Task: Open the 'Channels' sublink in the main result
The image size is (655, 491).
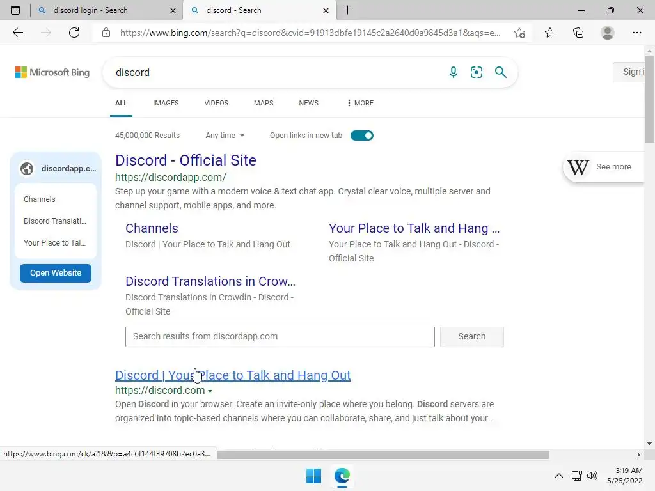Action: tap(152, 228)
